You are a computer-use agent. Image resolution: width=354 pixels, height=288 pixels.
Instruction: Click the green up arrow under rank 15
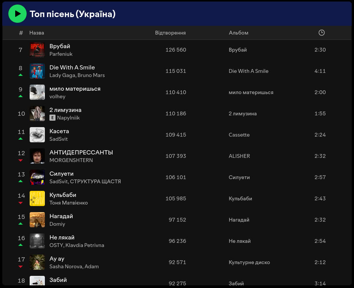(21, 223)
